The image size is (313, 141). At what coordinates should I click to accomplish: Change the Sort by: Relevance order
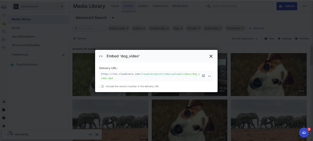pyautogui.click(x=244, y=38)
